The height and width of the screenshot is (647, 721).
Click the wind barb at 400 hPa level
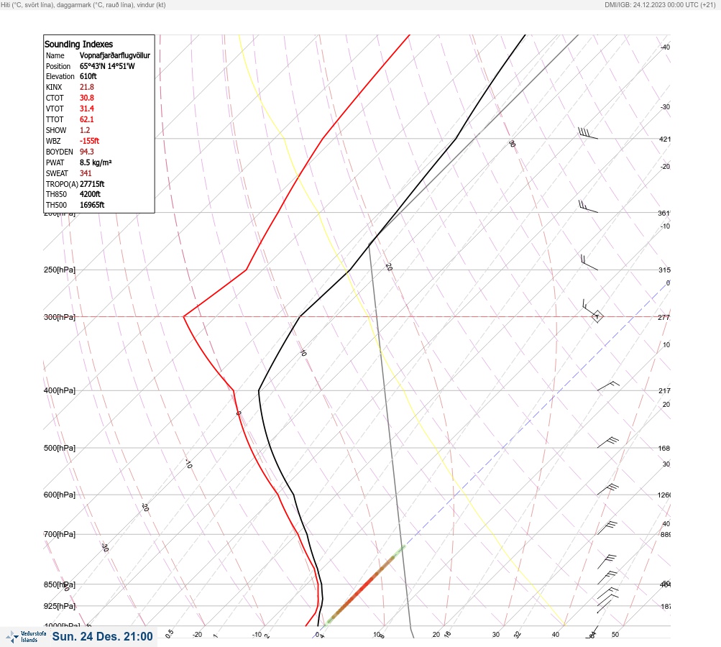(608, 386)
